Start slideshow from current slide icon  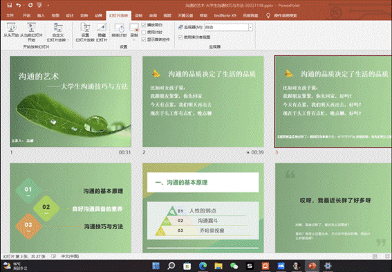click(x=31, y=27)
